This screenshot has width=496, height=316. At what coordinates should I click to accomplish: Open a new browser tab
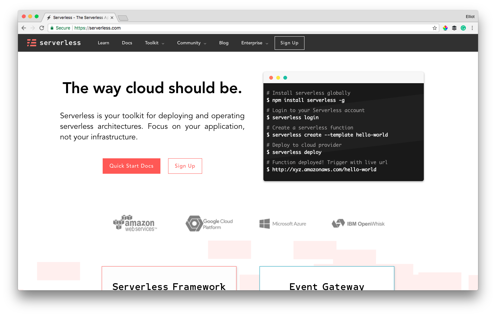[x=123, y=18]
